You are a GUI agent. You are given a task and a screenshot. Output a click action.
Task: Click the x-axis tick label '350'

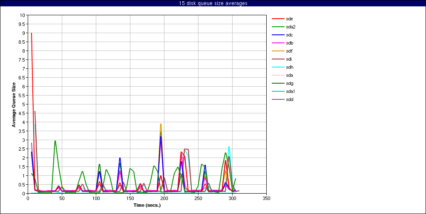(x=266, y=198)
